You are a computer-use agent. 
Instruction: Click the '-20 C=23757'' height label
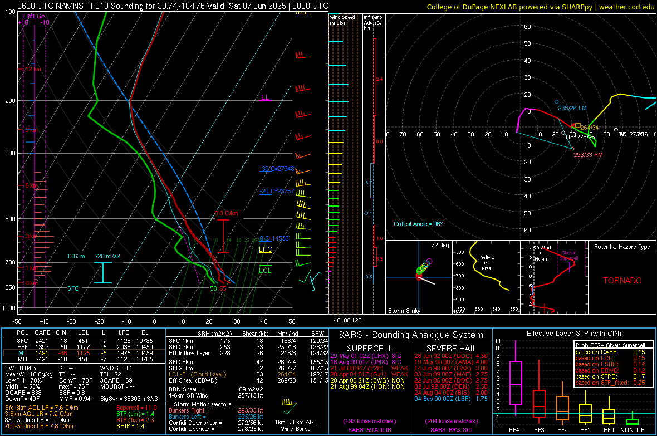277,191
